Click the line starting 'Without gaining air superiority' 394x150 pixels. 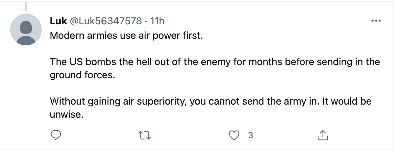[x=210, y=101]
